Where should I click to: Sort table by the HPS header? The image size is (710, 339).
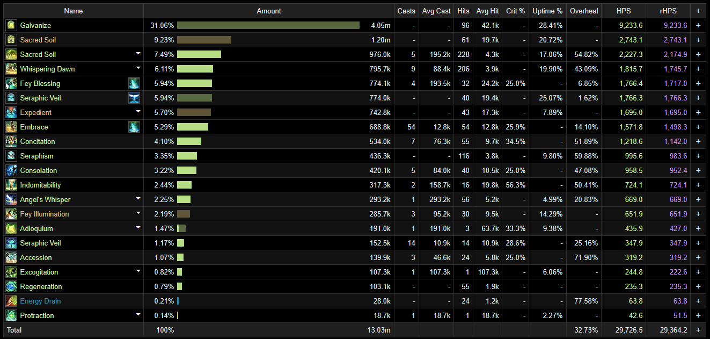tap(624, 11)
